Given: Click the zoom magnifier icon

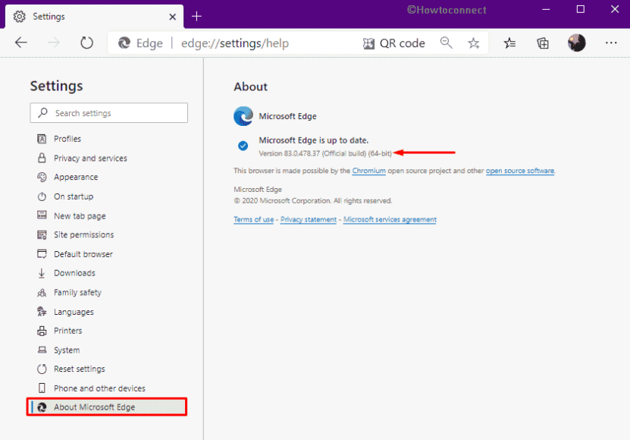Looking at the screenshot, I should coord(446,43).
